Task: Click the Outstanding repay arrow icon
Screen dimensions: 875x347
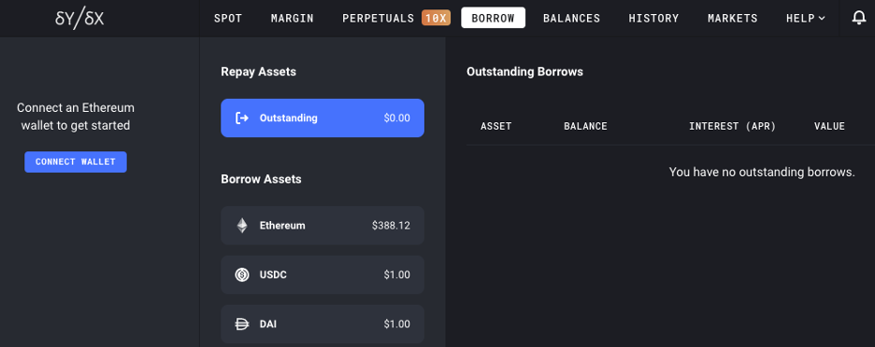Action: [x=241, y=118]
